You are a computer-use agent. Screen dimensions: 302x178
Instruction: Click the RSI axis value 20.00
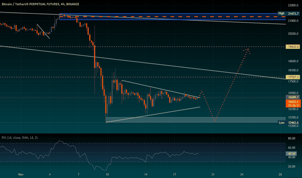click(x=292, y=166)
